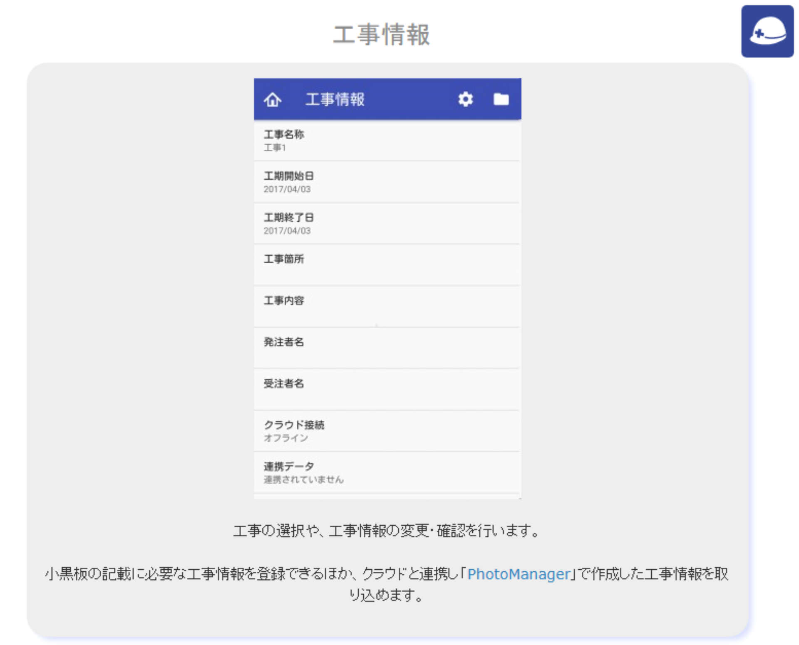Select the 連携されていません status text

tap(304, 479)
